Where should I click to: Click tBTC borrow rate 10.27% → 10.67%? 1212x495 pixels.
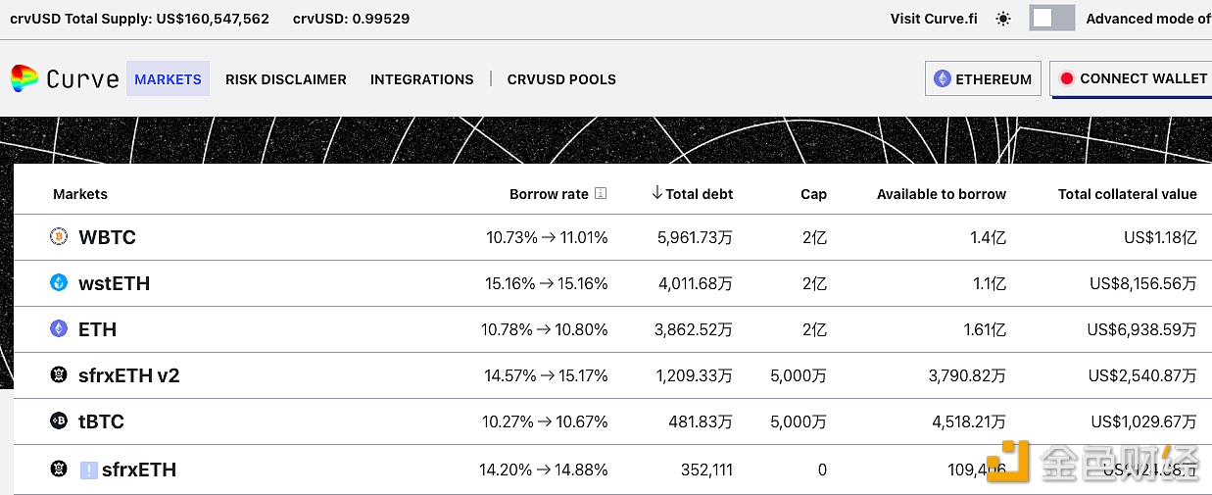545,421
